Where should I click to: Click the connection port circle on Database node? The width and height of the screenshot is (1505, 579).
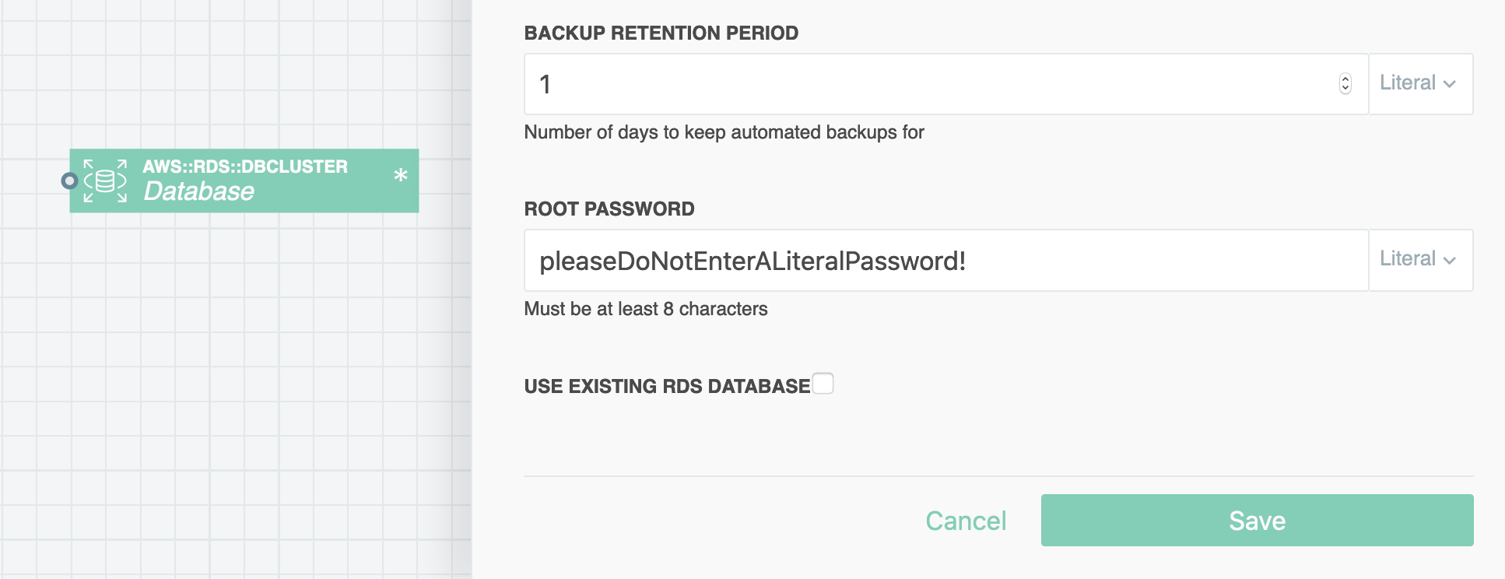point(69,181)
